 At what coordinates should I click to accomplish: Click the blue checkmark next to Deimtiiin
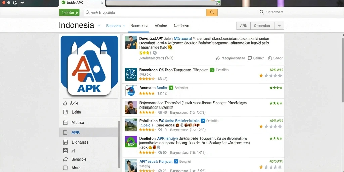click(203, 121)
